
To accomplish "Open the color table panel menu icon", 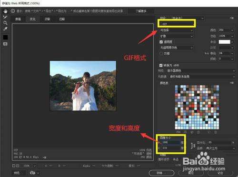I will [x=232, y=83].
